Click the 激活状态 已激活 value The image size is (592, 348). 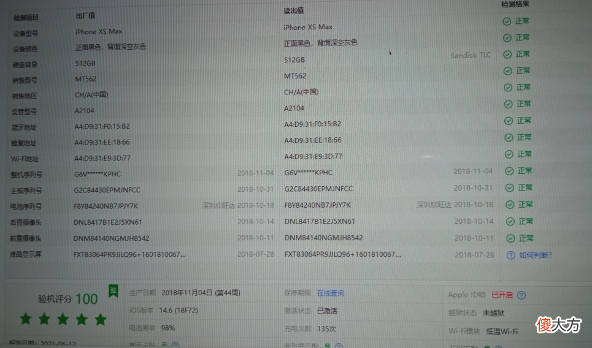(328, 311)
